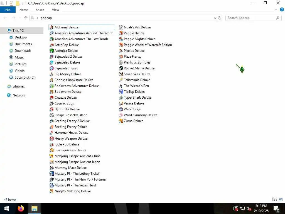Image resolution: width=285 pixels, height=214 pixels.
Task: Select the Rocket Mania Deluxe icon
Action: [121, 69]
